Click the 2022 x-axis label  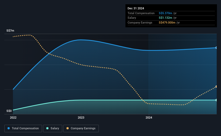pos(13,118)
